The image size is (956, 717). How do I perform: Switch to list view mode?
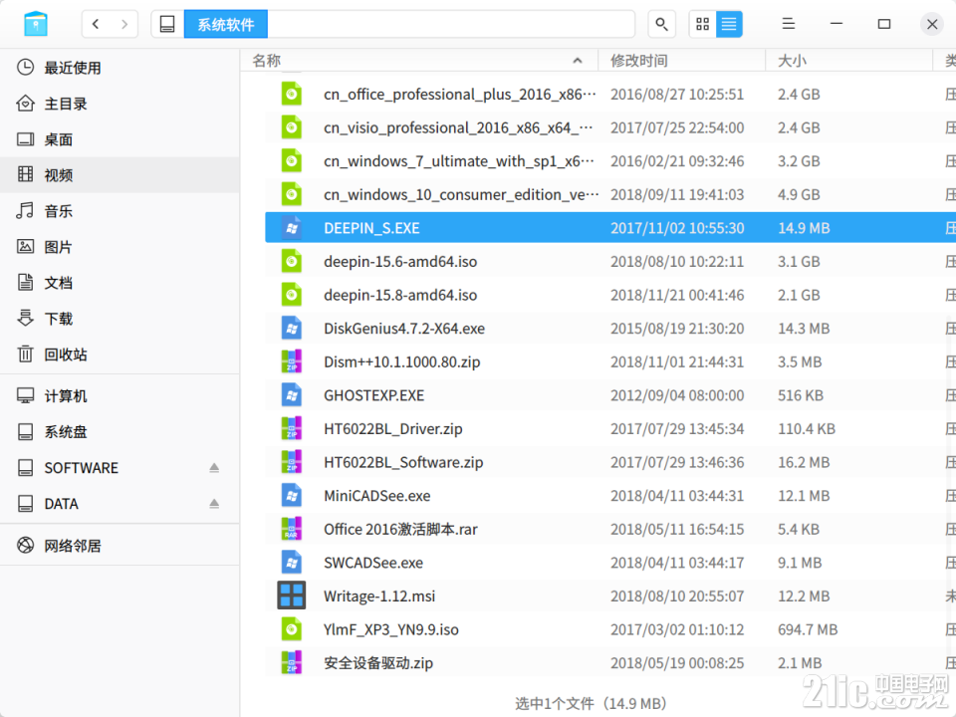[729, 24]
